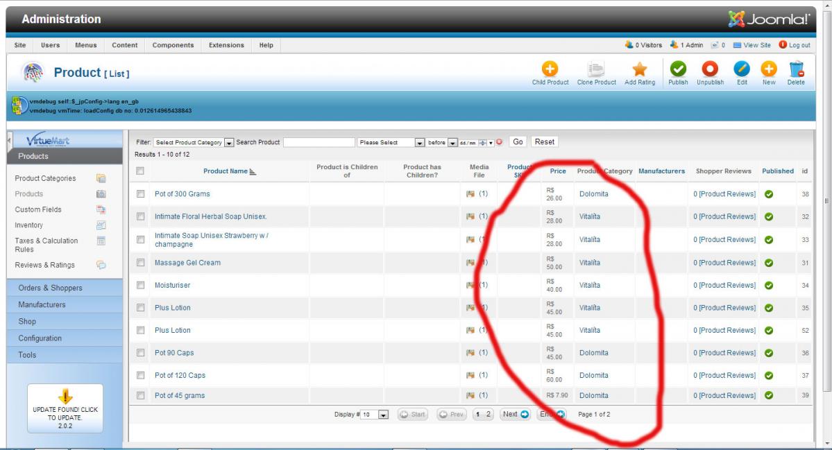
Task: Tick the Moisturiser row checkbox
Action: tap(141, 285)
